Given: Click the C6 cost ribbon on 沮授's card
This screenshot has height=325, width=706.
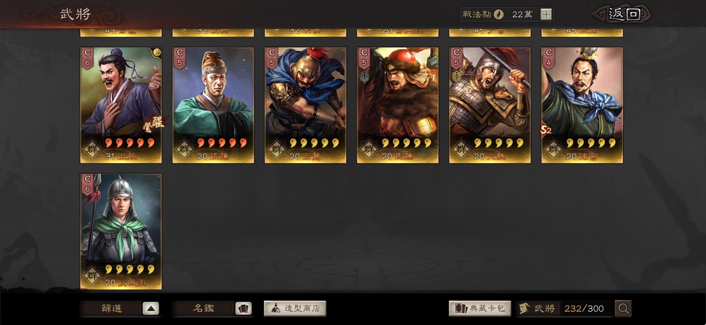Looking at the screenshot, I should [87, 58].
